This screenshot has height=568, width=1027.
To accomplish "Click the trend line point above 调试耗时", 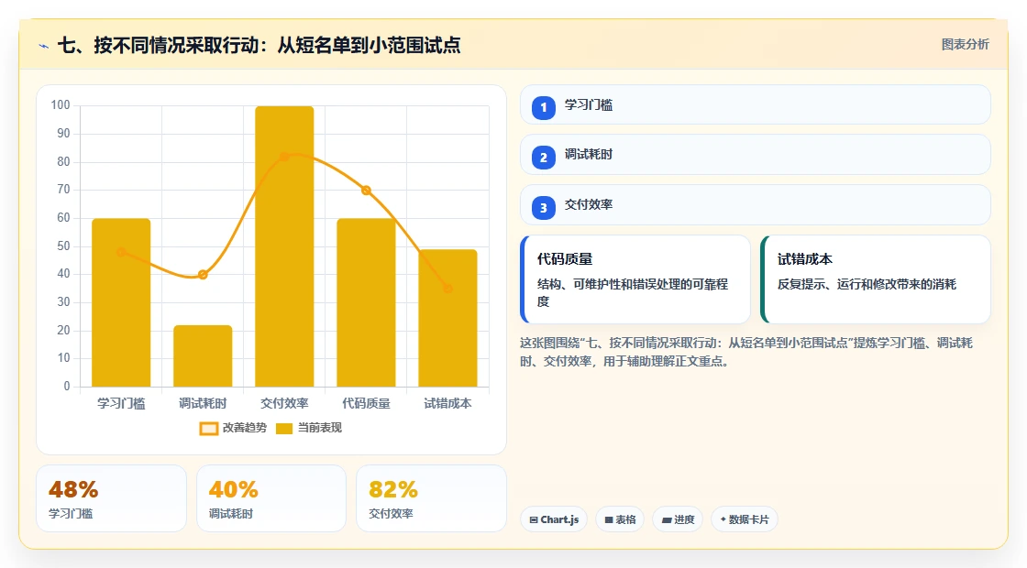I will pyautogui.click(x=203, y=275).
